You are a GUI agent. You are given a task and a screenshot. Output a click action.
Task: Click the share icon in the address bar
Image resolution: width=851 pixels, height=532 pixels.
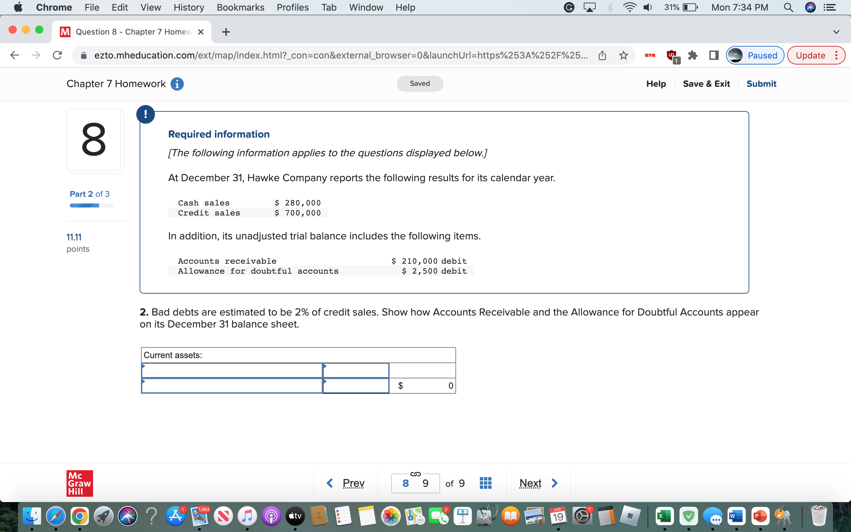tap(602, 55)
